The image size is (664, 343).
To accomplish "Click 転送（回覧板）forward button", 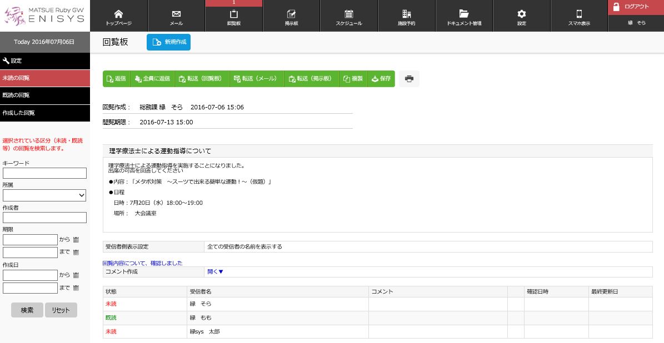I will (202, 79).
